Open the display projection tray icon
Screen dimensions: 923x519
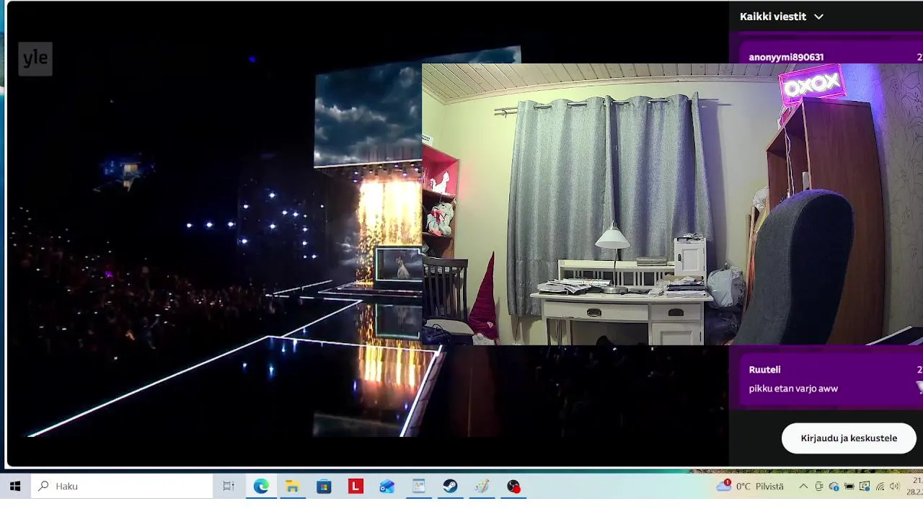[865, 487]
